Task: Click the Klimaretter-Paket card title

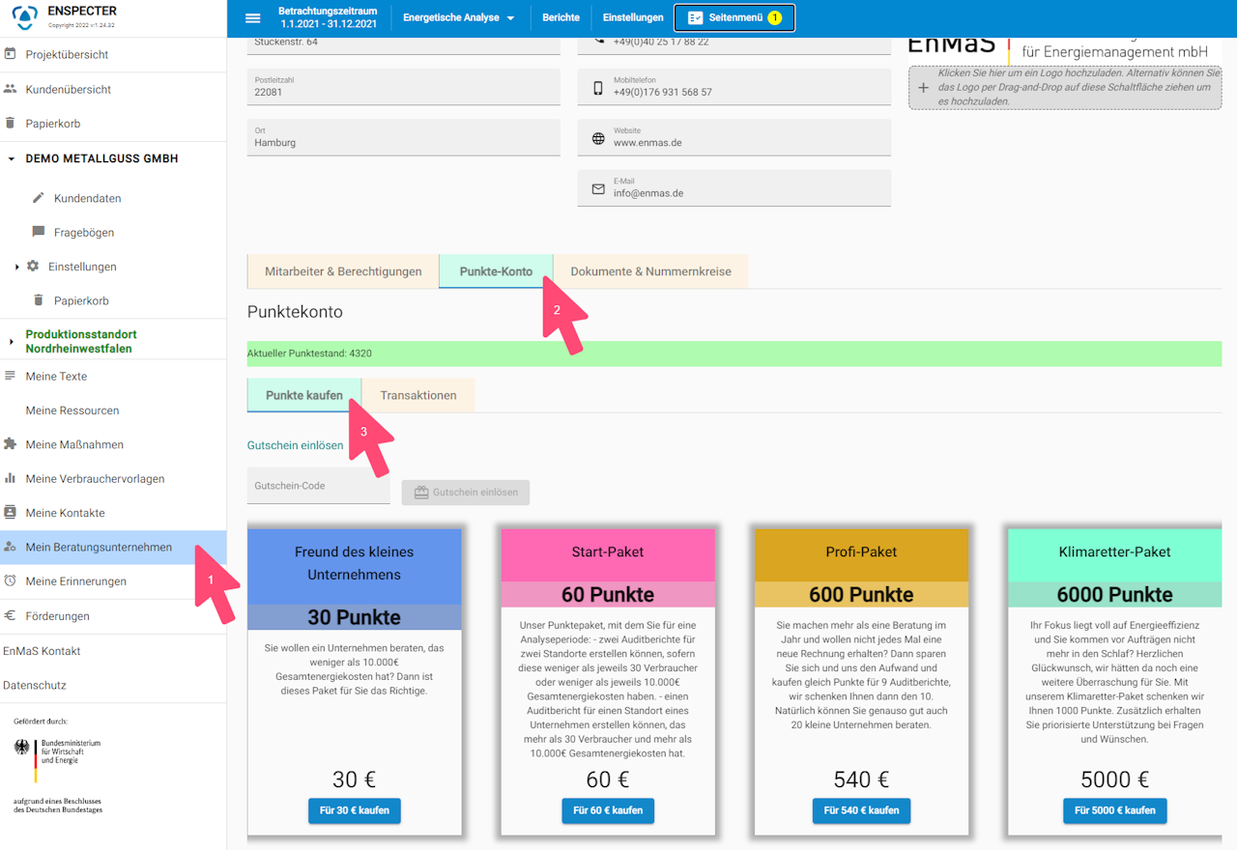Action: click(x=1115, y=552)
